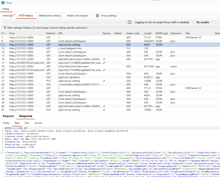This screenshot has width=220, height=177.
Task: Click the Burp Suite logo in title bar
Action: click(3, 2)
